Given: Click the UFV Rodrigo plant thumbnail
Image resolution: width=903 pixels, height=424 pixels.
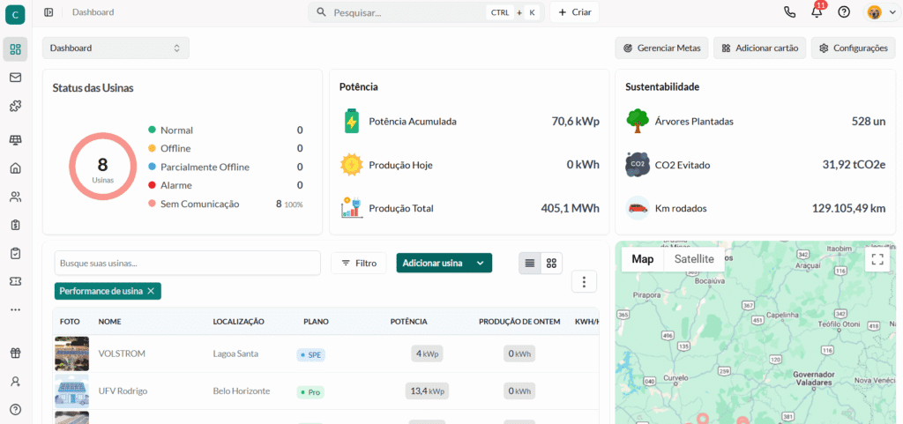Looking at the screenshot, I should click(72, 391).
